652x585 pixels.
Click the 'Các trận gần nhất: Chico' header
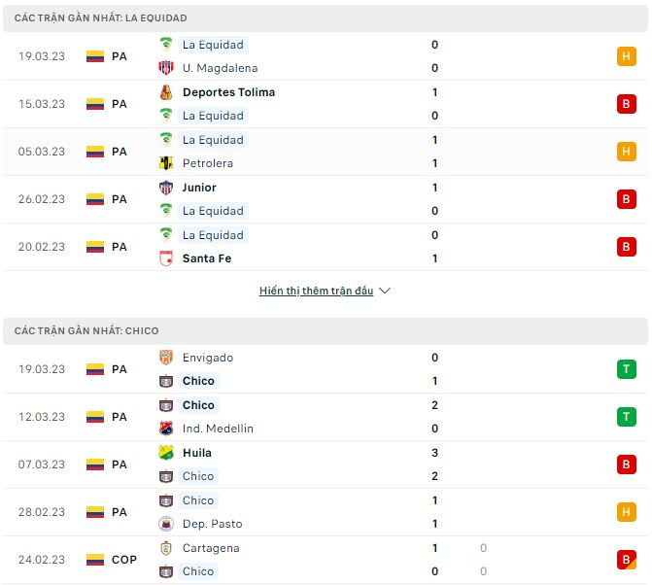pos(86,330)
